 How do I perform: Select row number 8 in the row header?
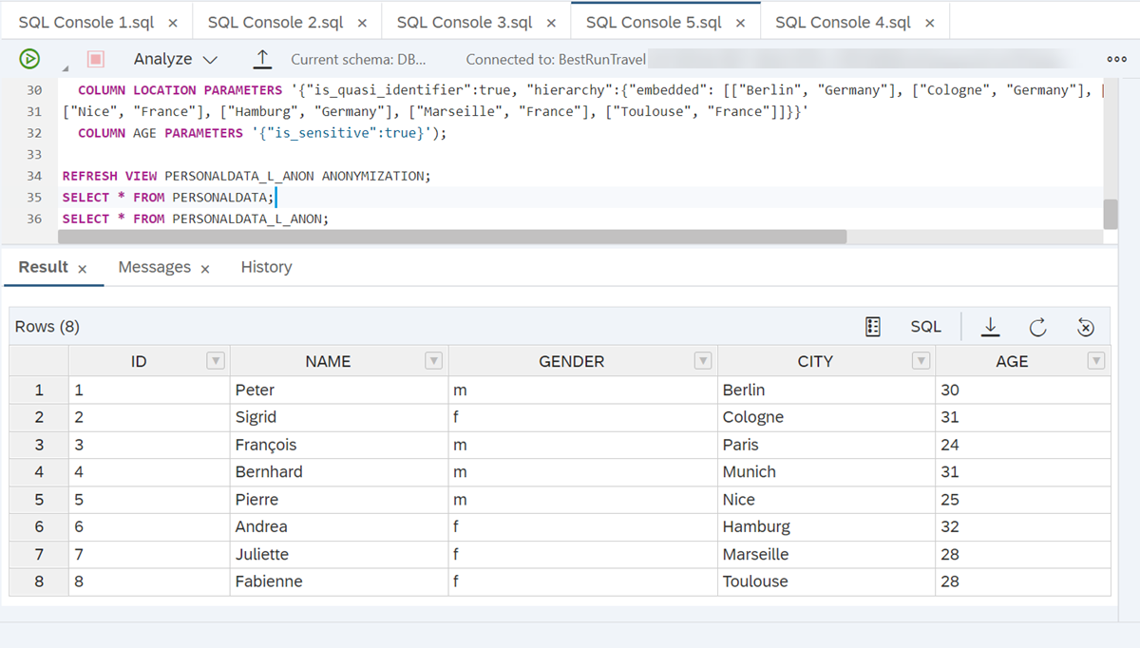pos(39,581)
